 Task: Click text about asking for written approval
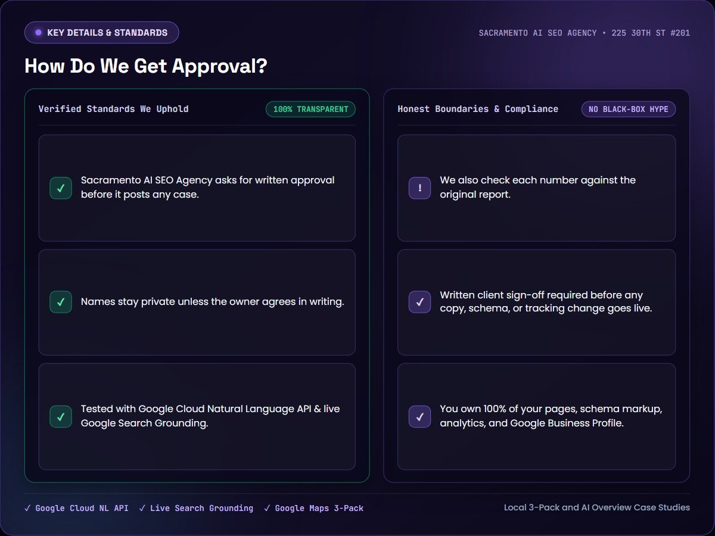(208, 188)
